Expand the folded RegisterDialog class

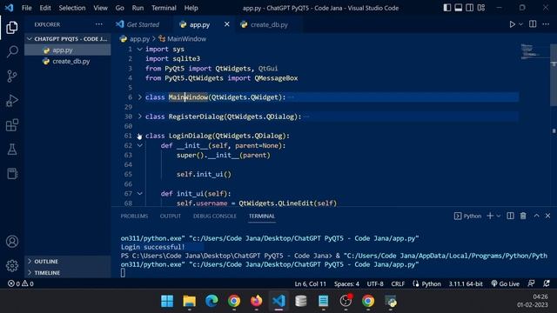[x=139, y=117]
